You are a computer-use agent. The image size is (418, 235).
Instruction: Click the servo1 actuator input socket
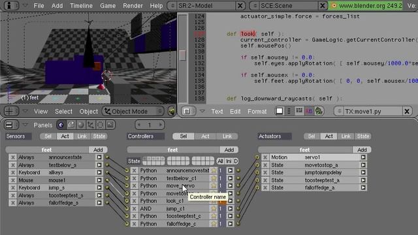tap(257, 157)
